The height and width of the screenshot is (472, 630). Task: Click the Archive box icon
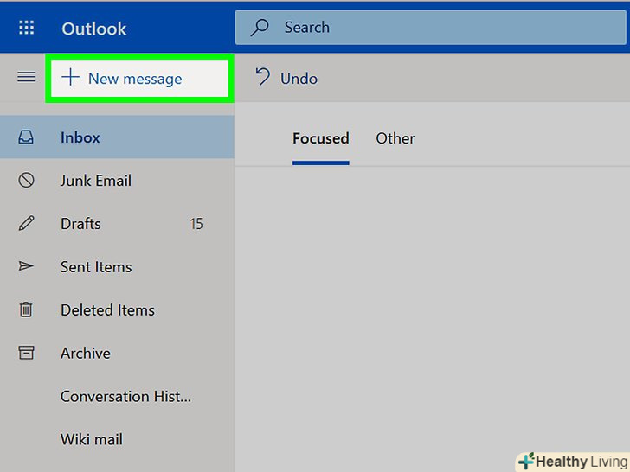point(26,353)
